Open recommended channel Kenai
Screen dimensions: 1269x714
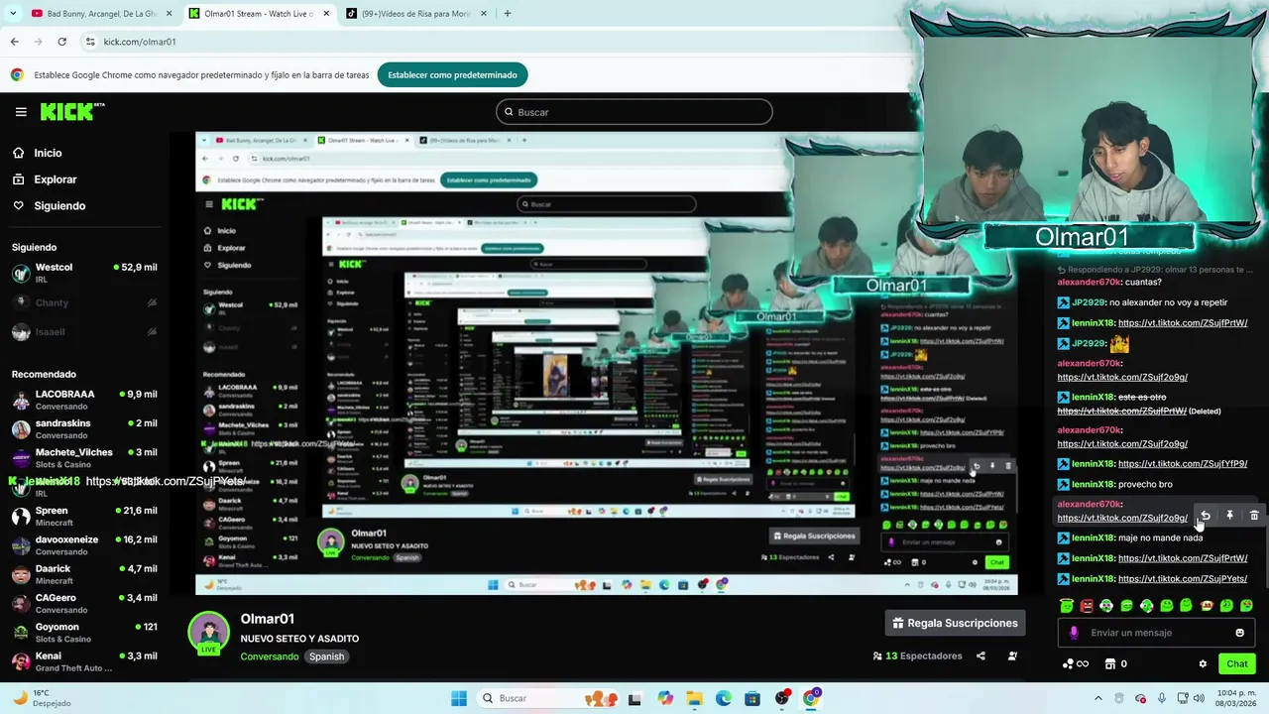coord(84,661)
